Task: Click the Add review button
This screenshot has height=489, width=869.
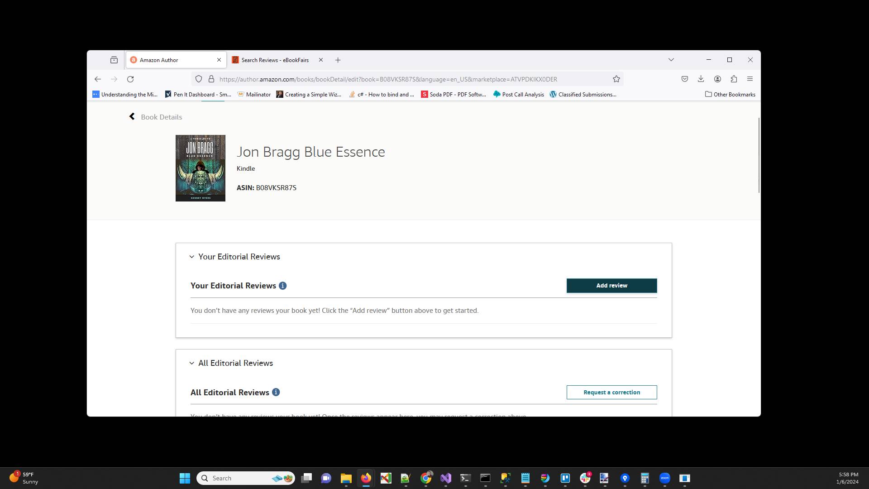Action: tap(611, 285)
